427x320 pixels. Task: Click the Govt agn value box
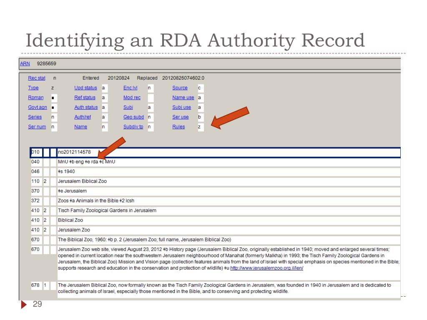pos(54,107)
